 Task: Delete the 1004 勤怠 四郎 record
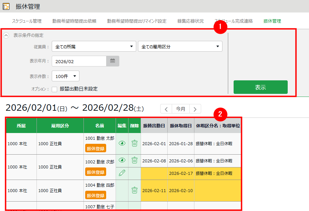135,190
